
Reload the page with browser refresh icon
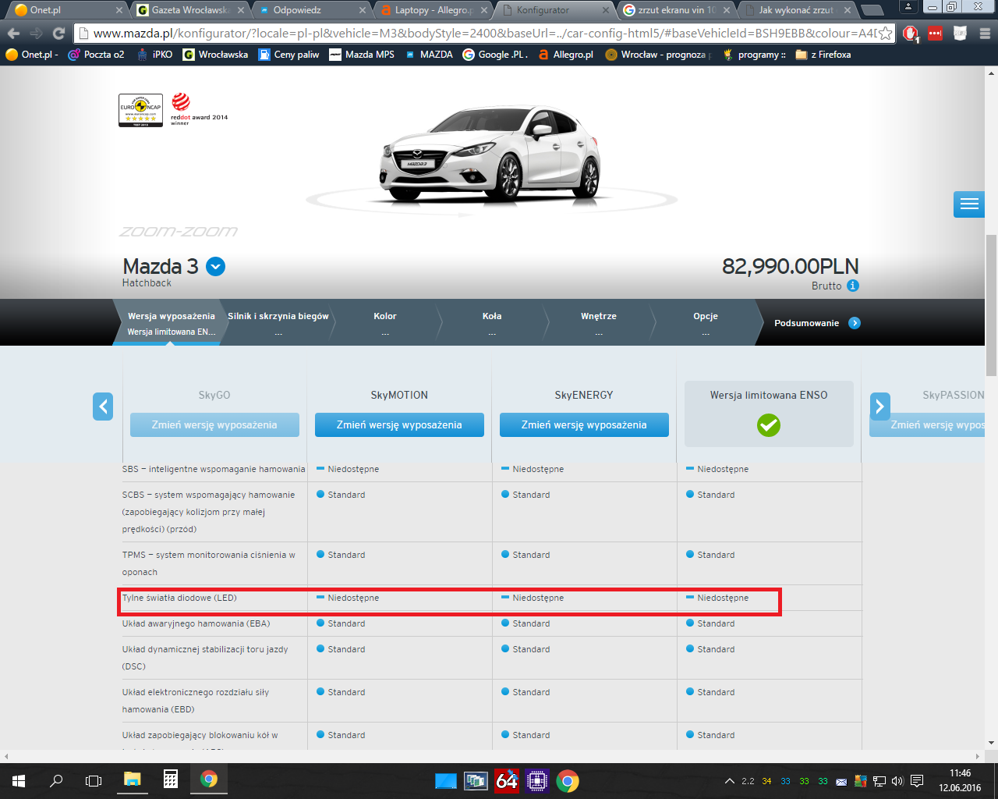click(58, 34)
